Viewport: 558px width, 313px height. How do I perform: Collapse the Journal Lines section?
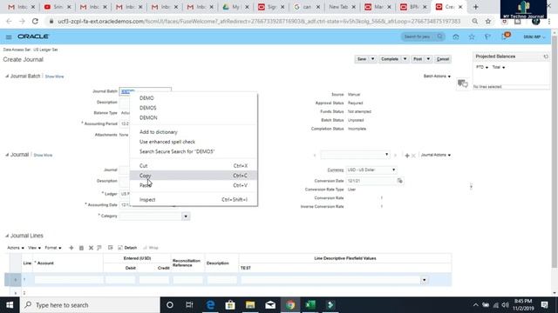coord(7,236)
